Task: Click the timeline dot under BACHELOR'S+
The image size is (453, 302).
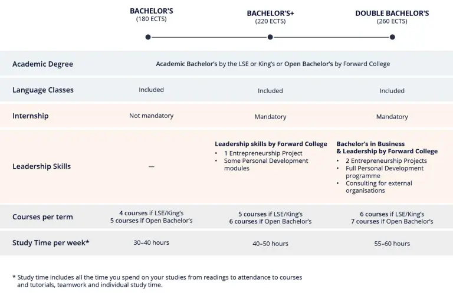Action: 270,37
